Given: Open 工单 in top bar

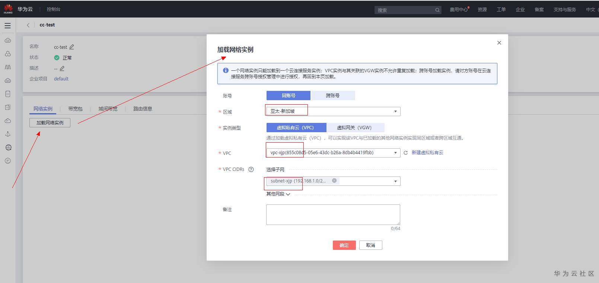Looking at the screenshot, I should coord(501,10).
